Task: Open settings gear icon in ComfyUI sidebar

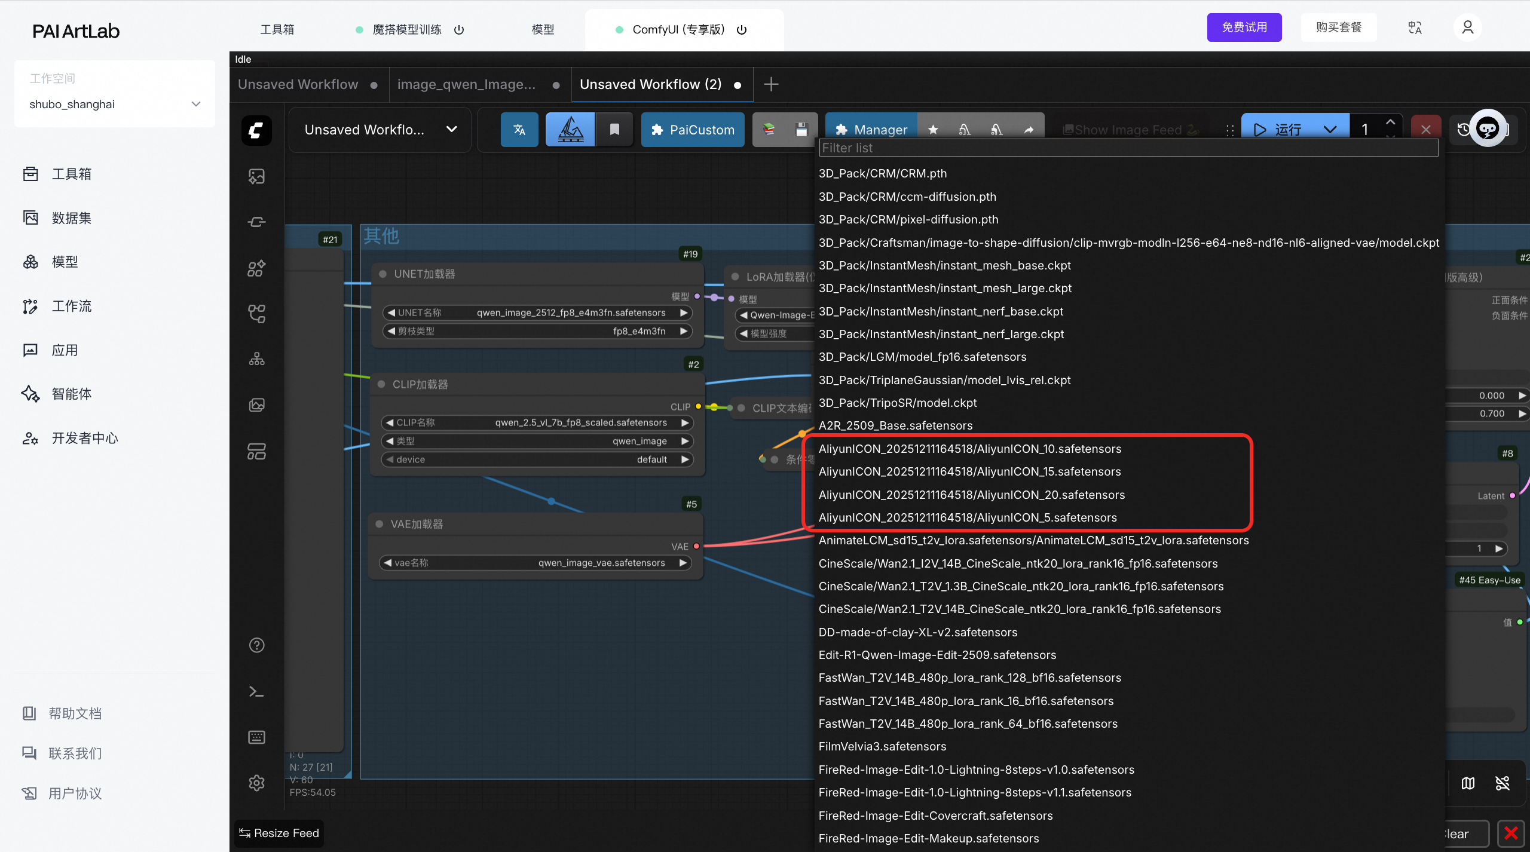Action: (256, 783)
